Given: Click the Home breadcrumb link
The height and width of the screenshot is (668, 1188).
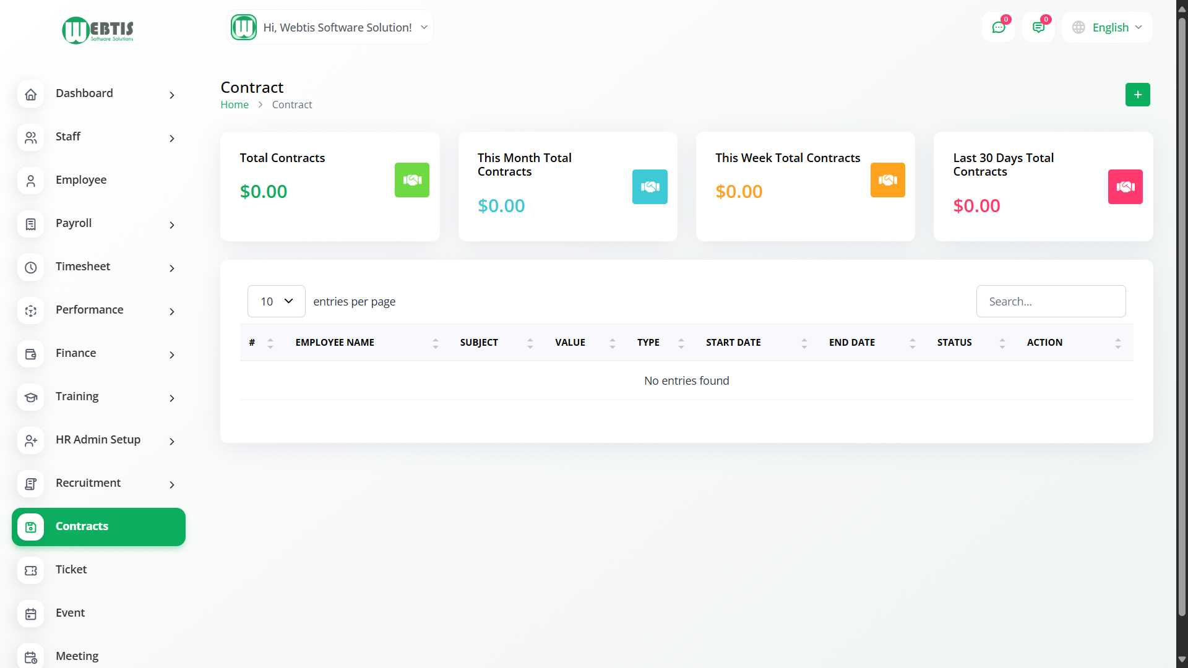Looking at the screenshot, I should [235, 105].
